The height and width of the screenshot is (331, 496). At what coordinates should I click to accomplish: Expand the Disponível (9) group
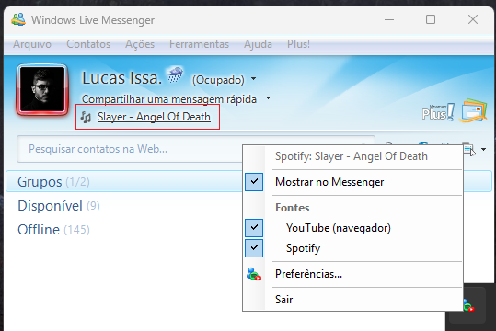pyautogui.click(x=59, y=206)
